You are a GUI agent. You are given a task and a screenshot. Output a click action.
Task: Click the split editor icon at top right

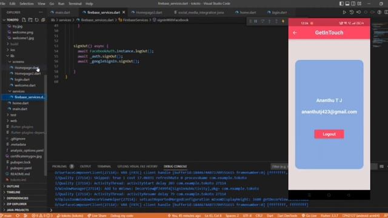click(x=386, y=12)
